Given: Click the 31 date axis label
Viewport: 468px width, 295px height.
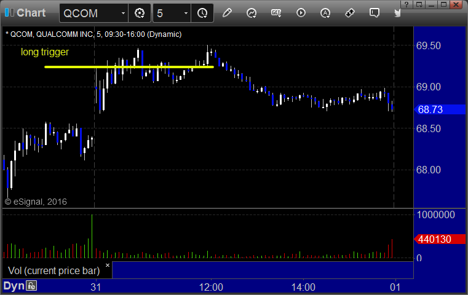Looking at the screenshot, I should point(96,287).
